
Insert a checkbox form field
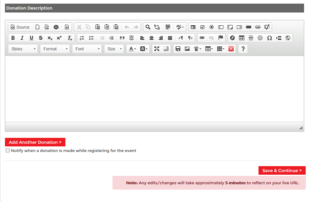(202, 27)
